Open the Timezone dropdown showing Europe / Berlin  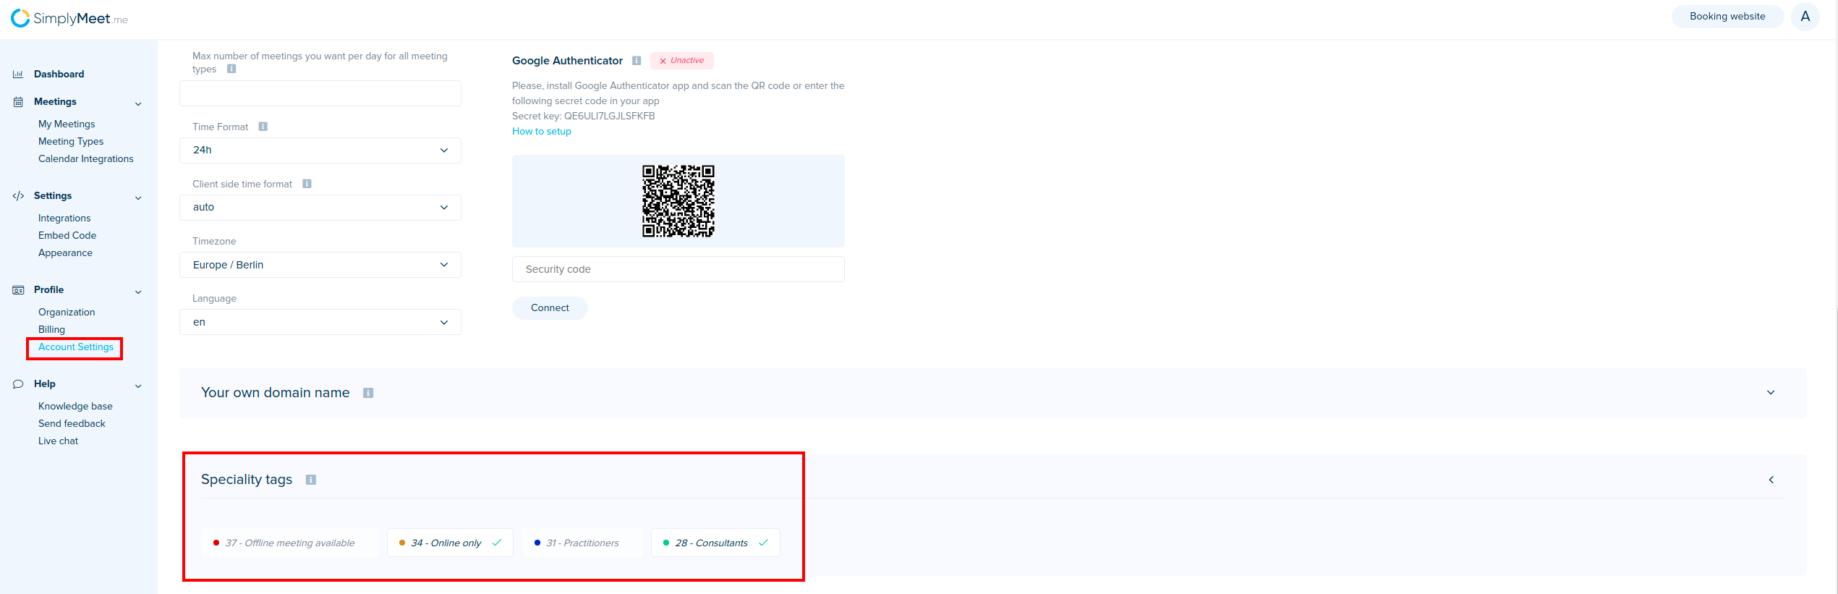(320, 265)
